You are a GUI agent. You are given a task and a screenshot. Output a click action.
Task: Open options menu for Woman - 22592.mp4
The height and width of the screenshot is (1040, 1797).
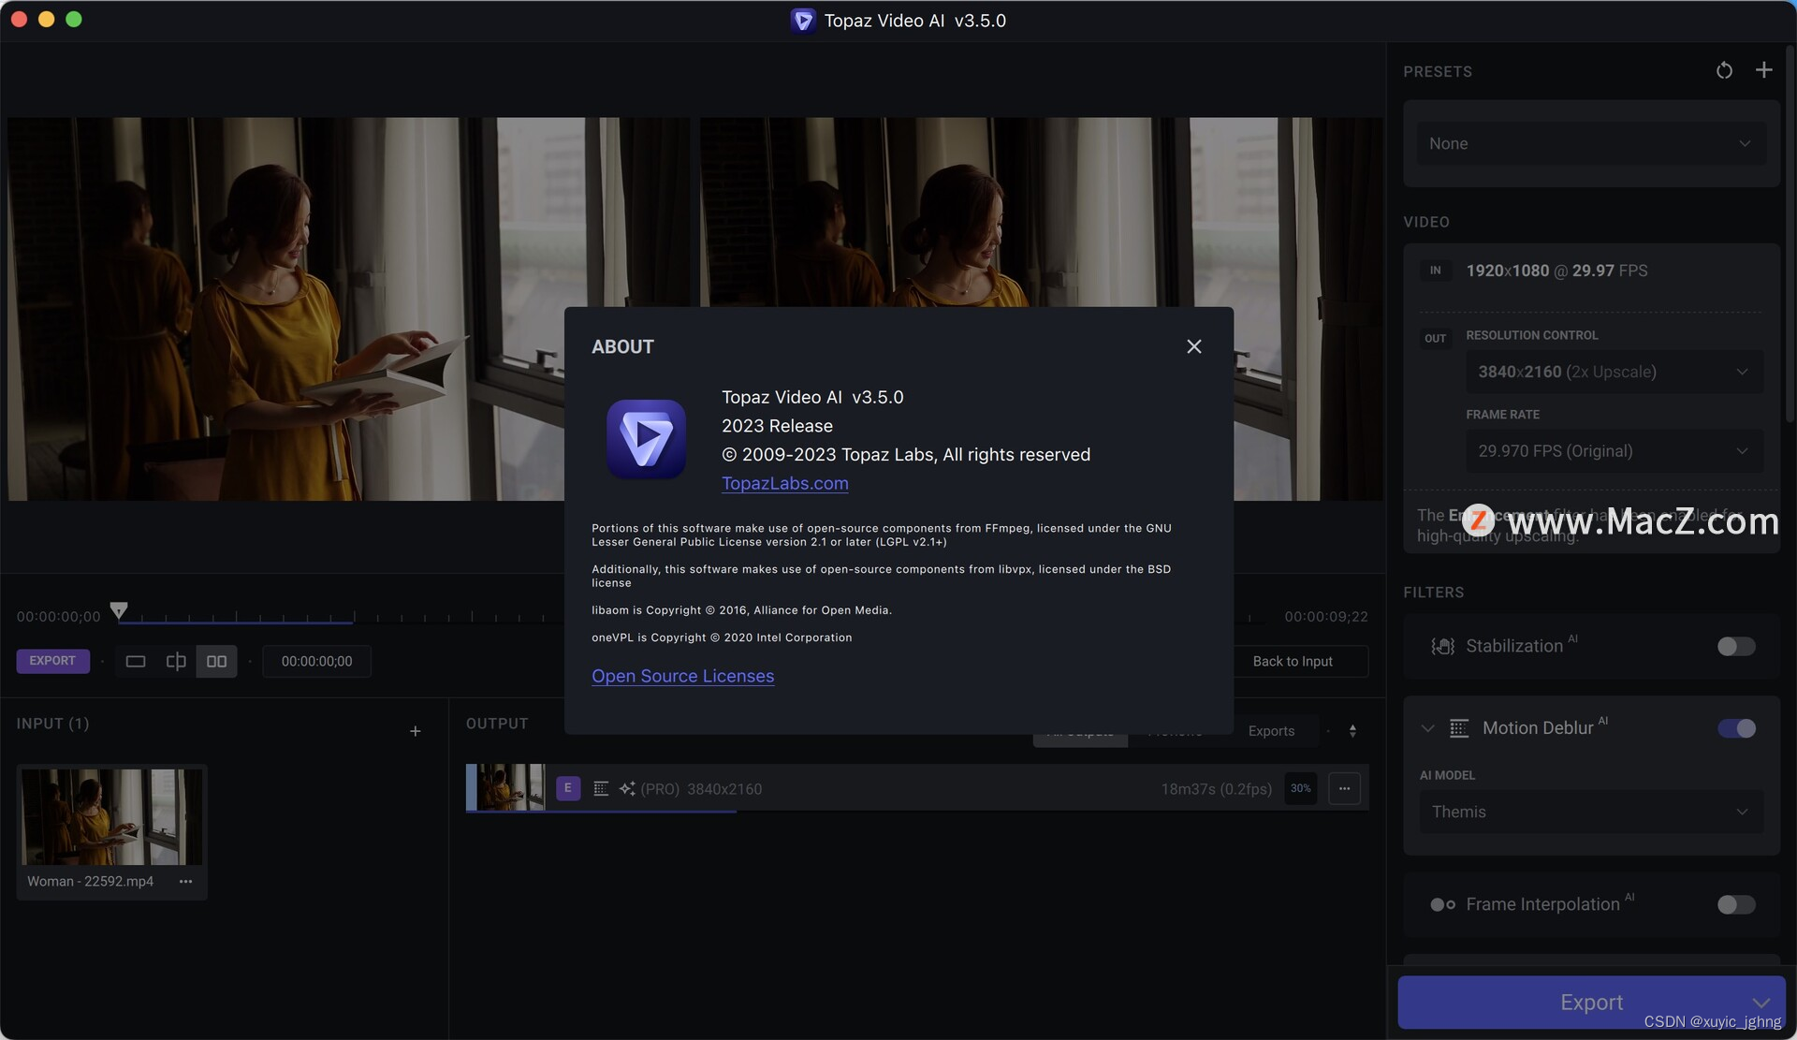(185, 881)
